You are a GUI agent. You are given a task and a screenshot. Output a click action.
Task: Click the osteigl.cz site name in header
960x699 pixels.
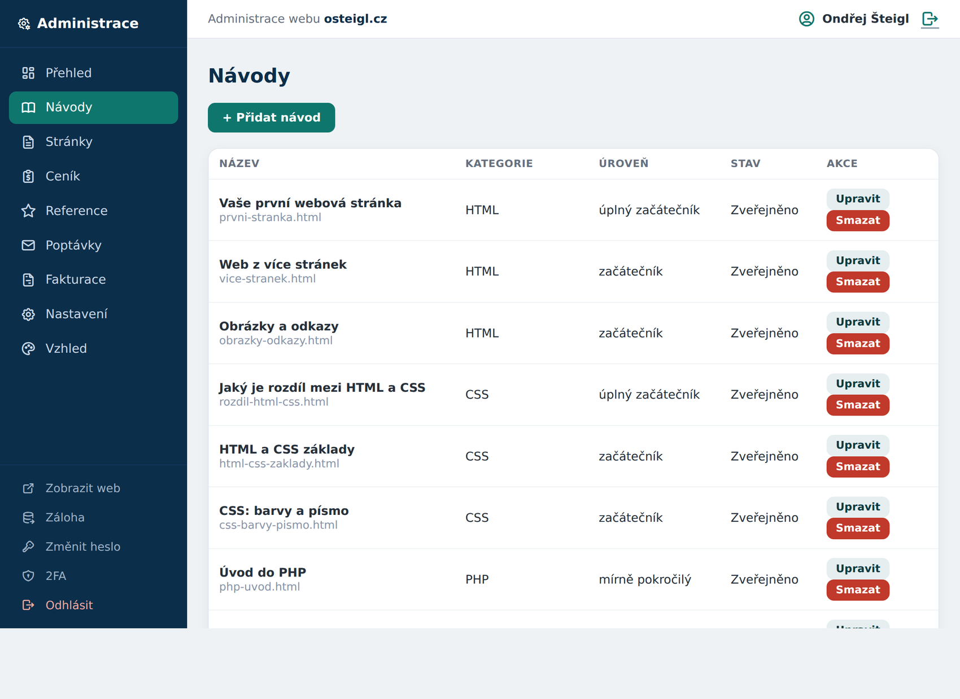355,19
